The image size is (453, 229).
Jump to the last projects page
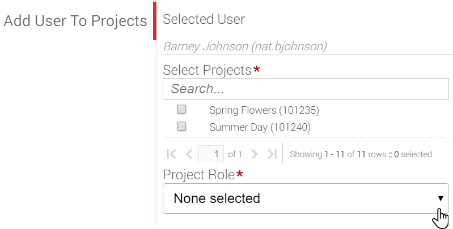(x=272, y=154)
